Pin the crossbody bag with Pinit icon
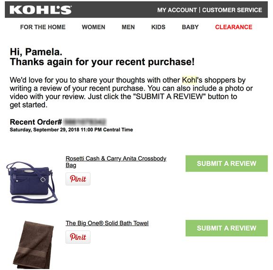Viewport: 273px width, 270px height. [78, 179]
